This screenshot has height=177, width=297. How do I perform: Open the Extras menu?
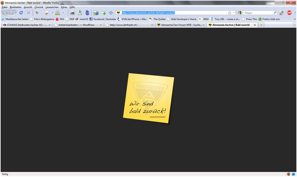[x=64, y=7]
